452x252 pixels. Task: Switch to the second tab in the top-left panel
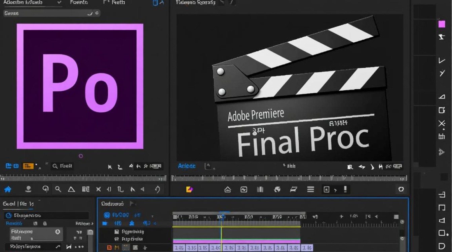point(79,2)
